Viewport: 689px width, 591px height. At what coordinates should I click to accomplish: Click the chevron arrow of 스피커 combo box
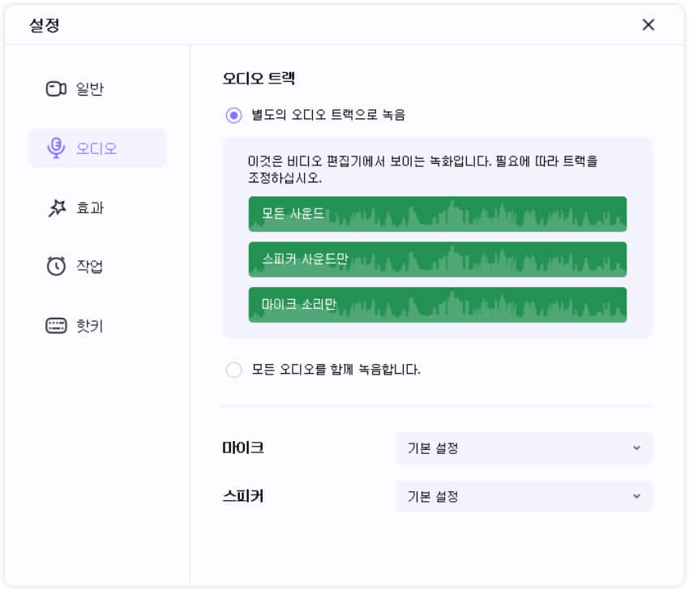point(636,496)
